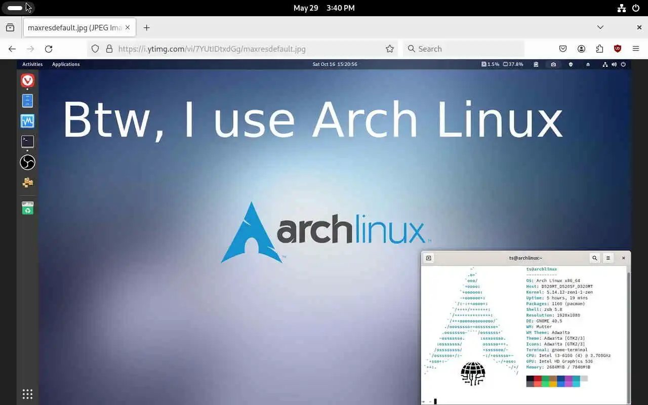Click the pictured memory 37.8% indicator

click(x=513, y=64)
